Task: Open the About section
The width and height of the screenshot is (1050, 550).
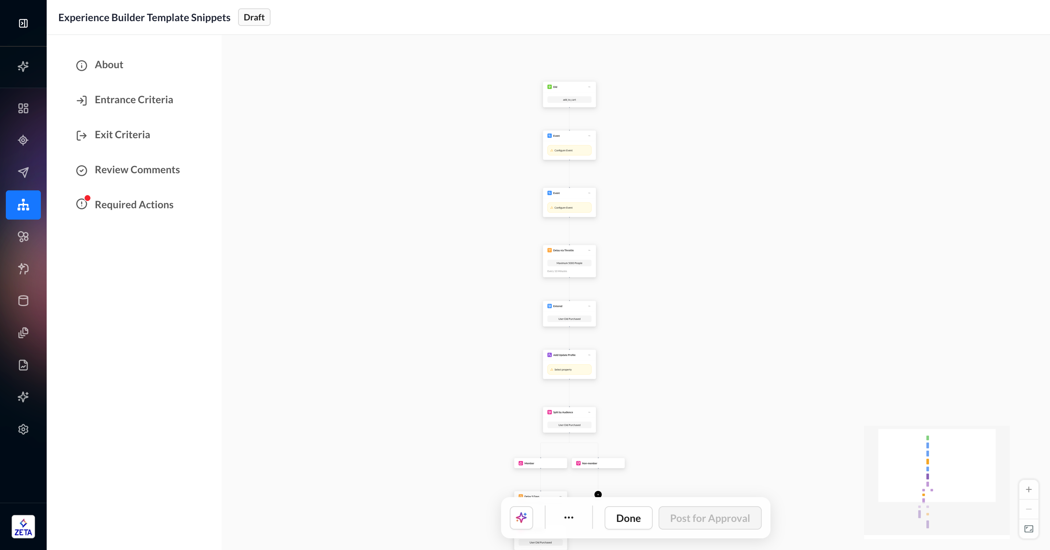Action: click(108, 65)
